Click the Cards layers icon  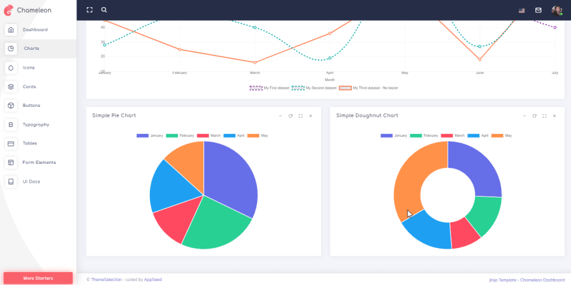pyautogui.click(x=11, y=87)
